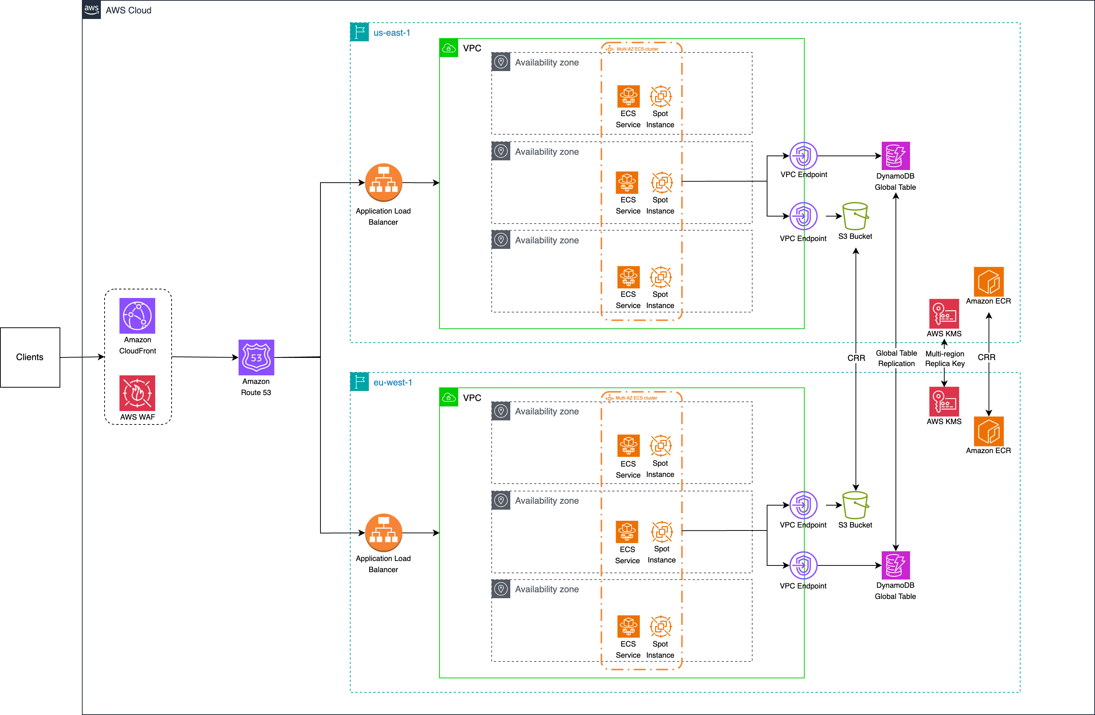This screenshot has width=1095, height=715.
Task: Click the eu-west-1 region label
Action: coord(392,382)
